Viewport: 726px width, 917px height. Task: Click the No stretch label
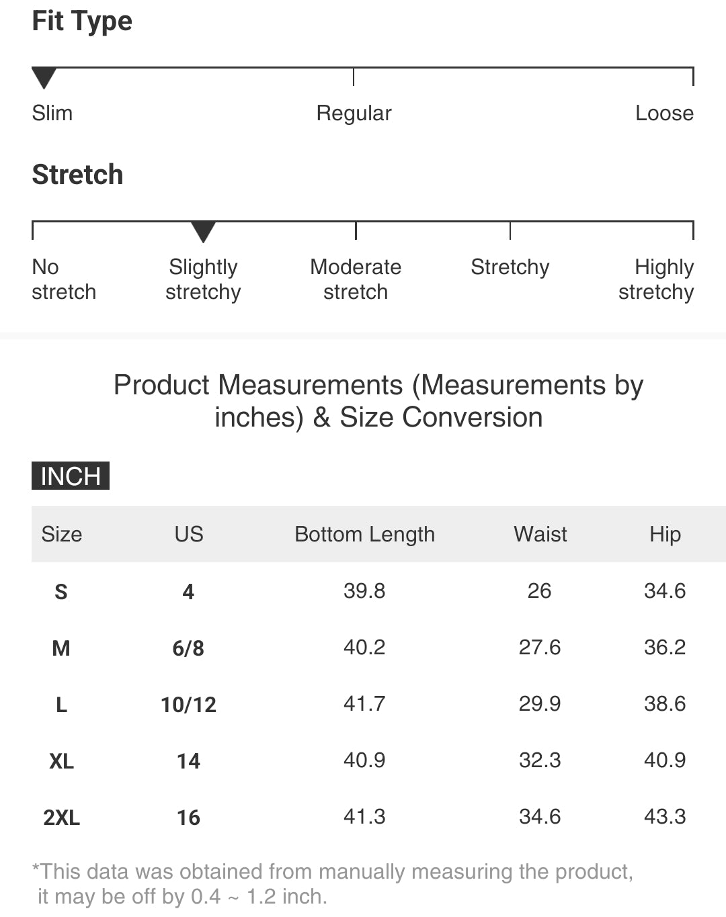coord(64,279)
